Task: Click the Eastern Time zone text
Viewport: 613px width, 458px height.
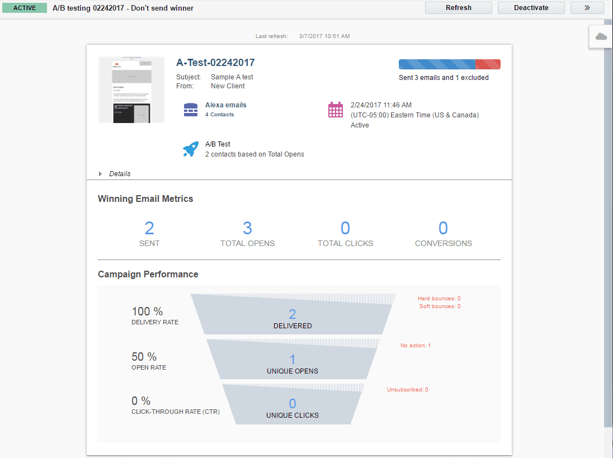Action: (x=415, y=115)
